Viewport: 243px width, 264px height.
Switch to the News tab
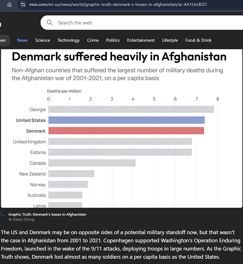pos(22,40)
